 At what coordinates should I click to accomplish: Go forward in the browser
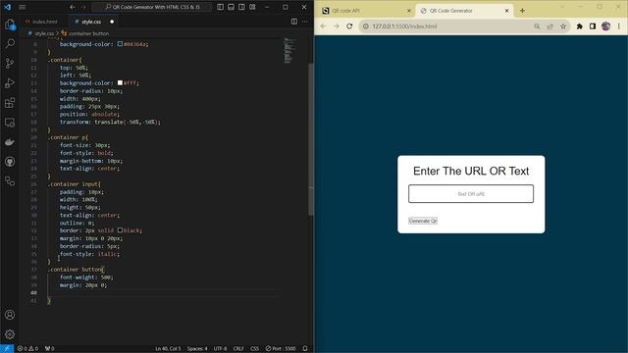point(336,26)
